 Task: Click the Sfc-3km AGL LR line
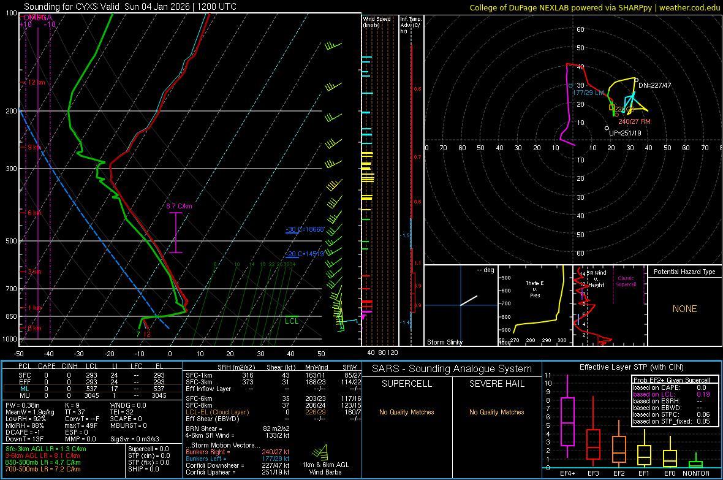(x=46, y=449)
